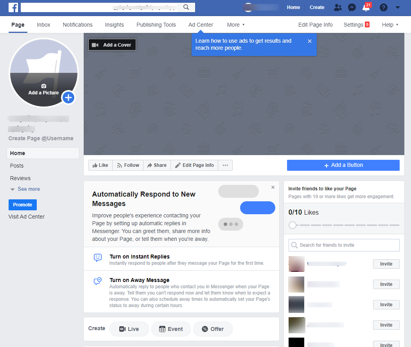
Task: Open the notifications bell icon
Action: [366, 8]
